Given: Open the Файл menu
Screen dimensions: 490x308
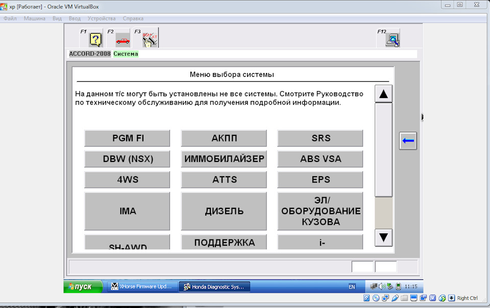Looking at the screenshot, I should click(x=10, y=18).
